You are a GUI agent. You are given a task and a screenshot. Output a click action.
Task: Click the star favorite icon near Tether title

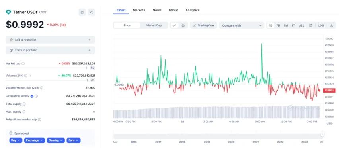click(x=82, y=12)
